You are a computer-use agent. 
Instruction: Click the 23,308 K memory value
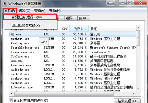(80, 52)
